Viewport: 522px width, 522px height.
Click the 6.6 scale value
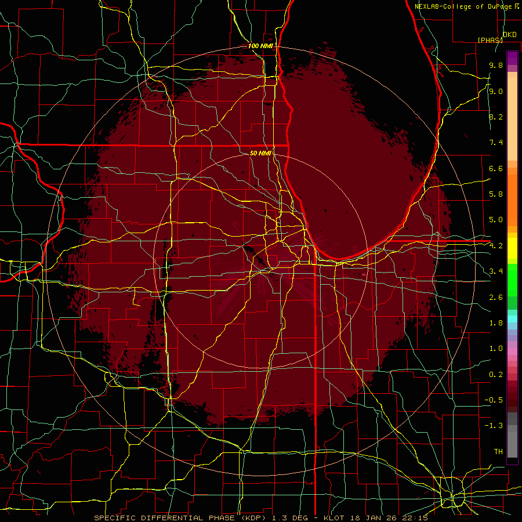click(x=496, y=168)
